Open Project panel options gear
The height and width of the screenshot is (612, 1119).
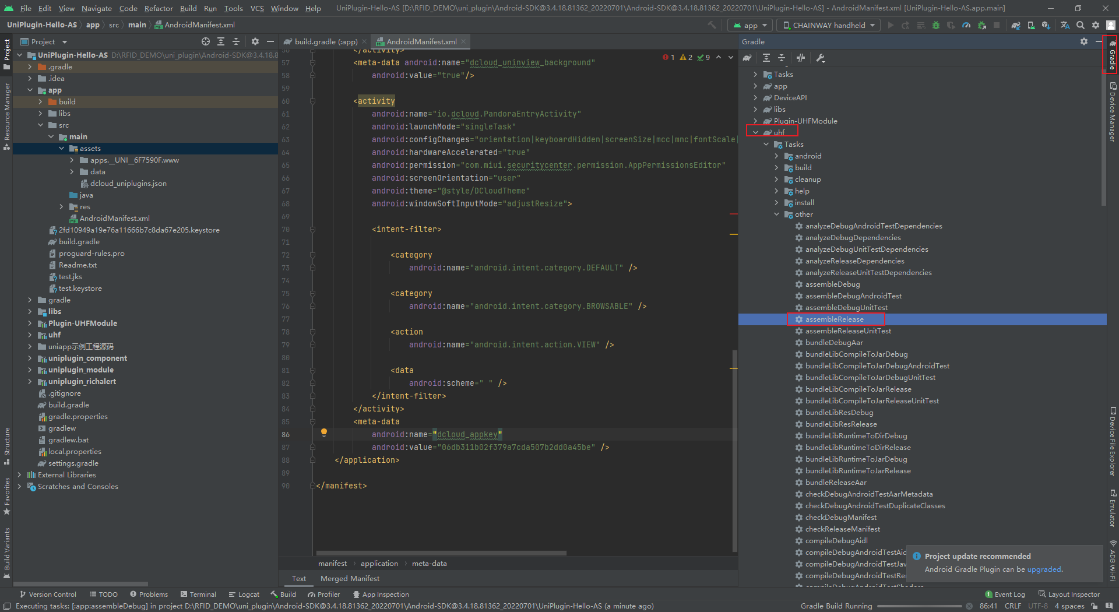255,41
